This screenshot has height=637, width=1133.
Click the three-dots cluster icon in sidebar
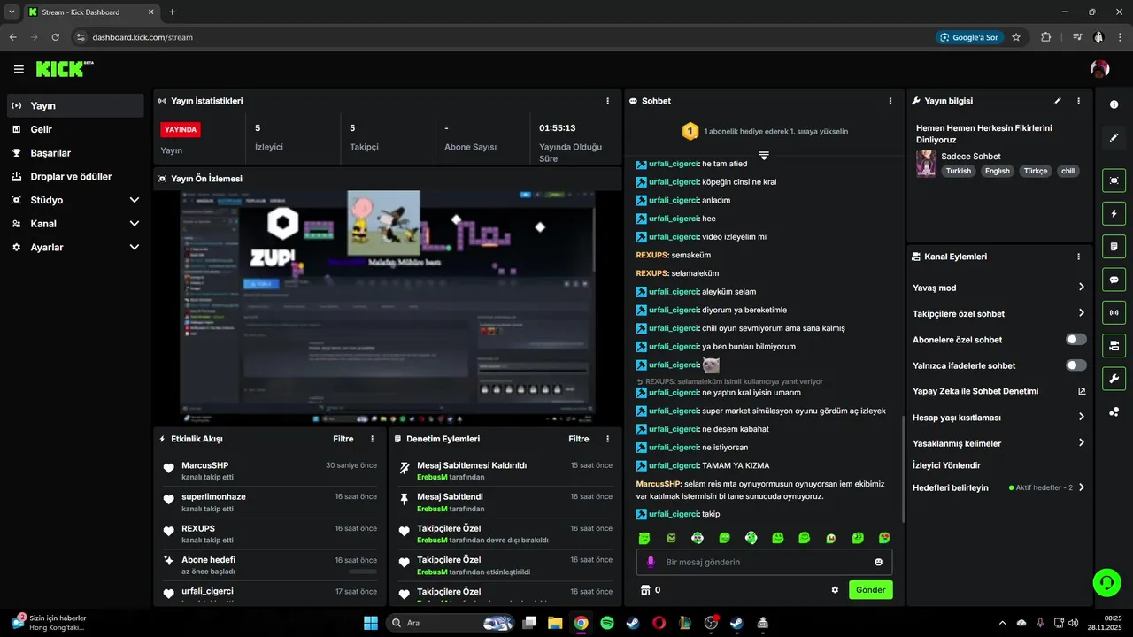point(1114,411)
